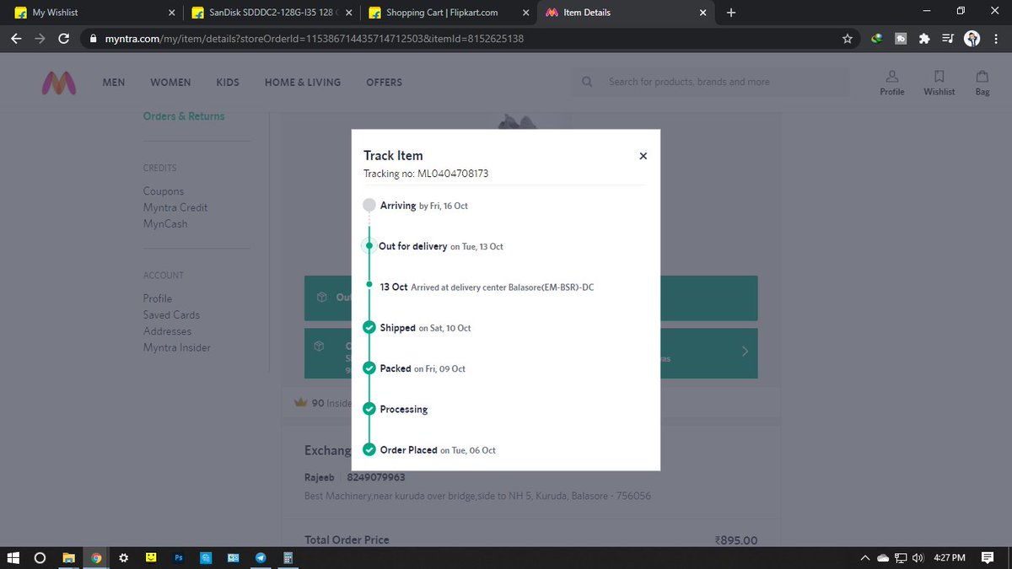Open the Action Center notifications icon

coord(988,558)
